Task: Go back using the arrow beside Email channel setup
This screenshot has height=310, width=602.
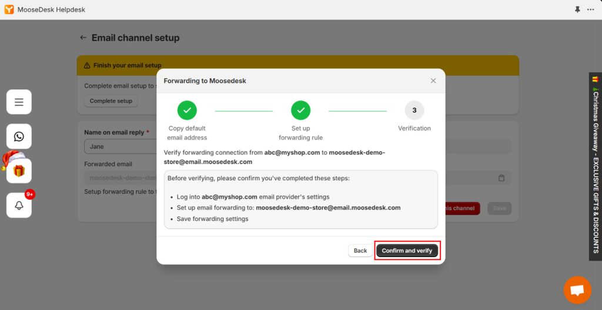Action: point(83,38)
